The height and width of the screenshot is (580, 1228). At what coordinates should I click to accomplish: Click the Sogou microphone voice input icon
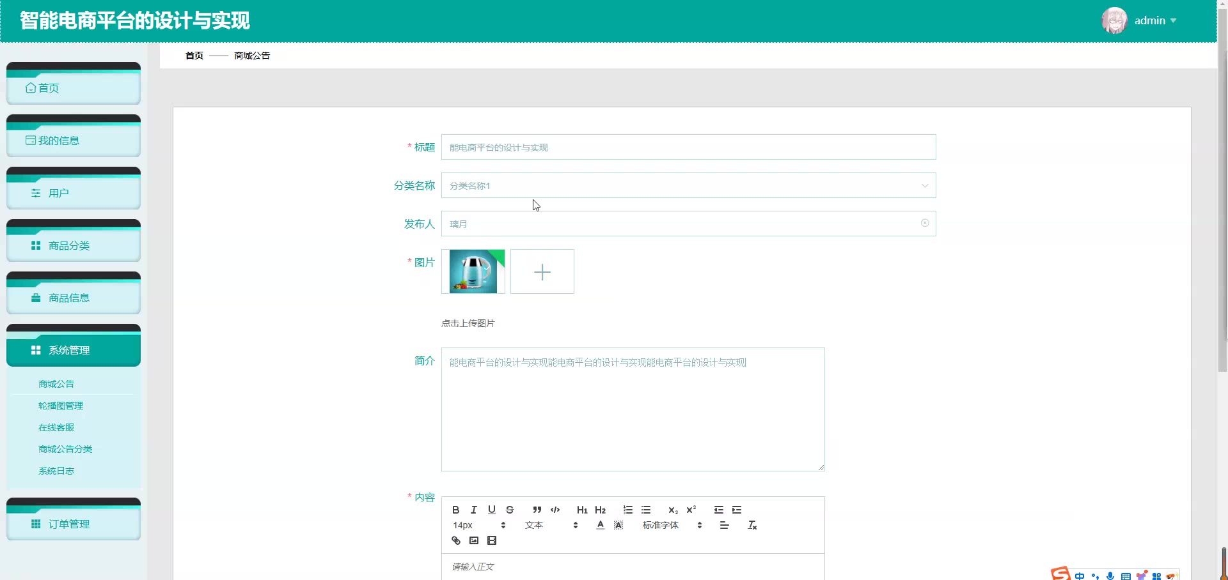[x=1110, y=576]
